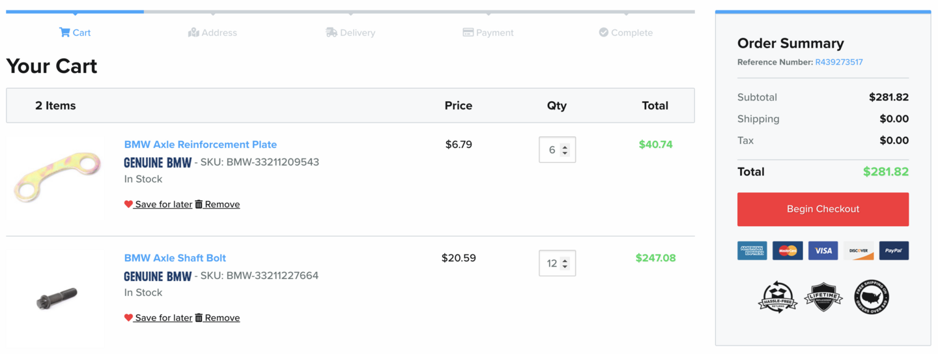Click the Hassle-Free Returns badge
This screenshot has height=354, width=938.
[777, 297]
